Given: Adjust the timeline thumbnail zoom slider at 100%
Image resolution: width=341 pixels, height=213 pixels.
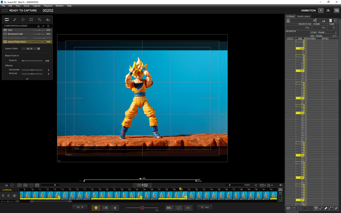Looking at the screenshot, I should pyautogui.click(x=235, y=185).
